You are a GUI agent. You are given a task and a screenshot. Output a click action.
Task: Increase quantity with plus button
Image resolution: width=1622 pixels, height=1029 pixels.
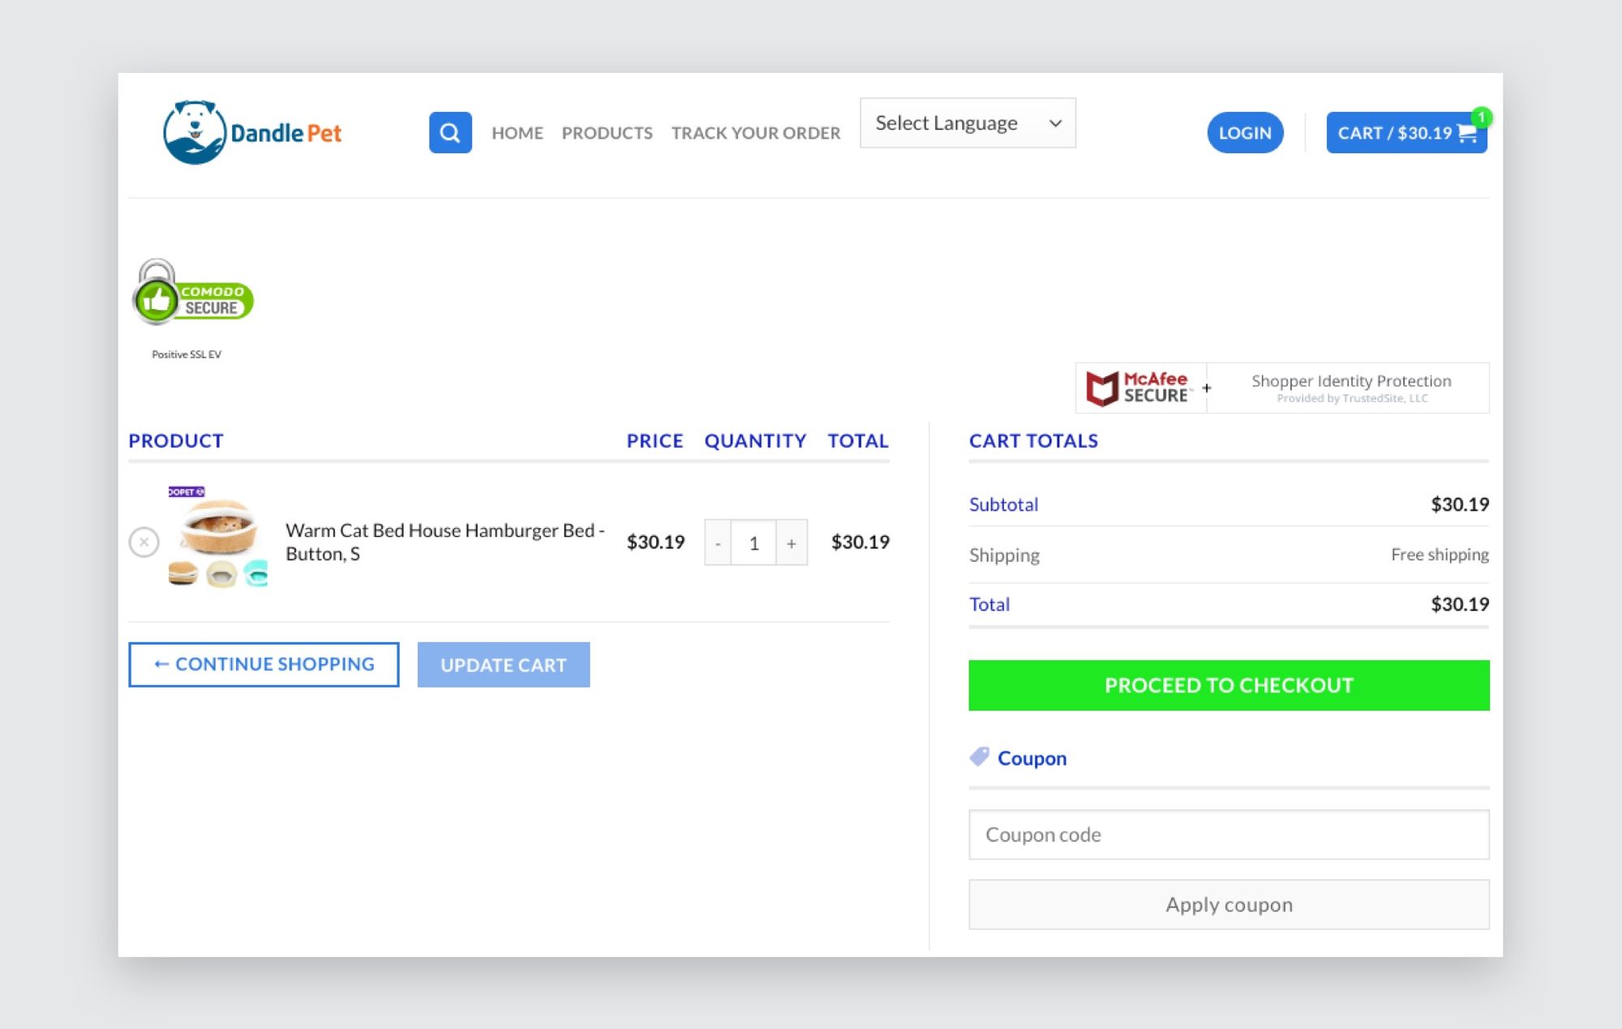(x=792, y=542)
